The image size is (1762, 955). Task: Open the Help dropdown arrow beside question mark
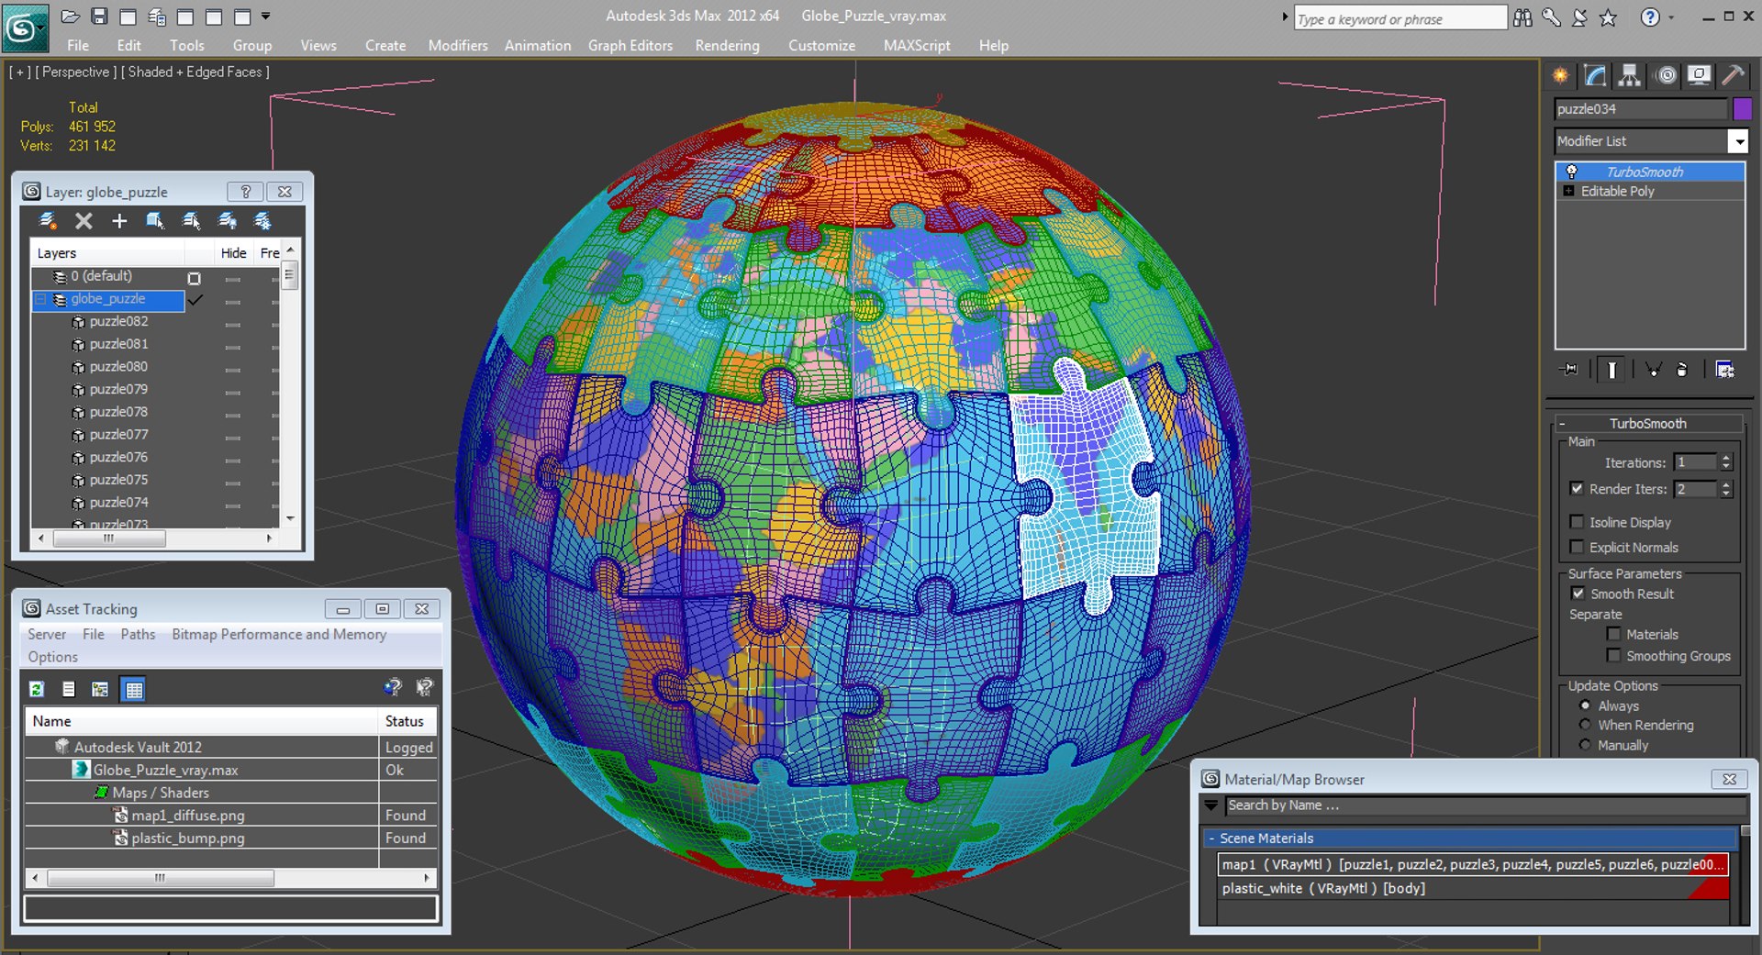click(x=1671, y=17)
